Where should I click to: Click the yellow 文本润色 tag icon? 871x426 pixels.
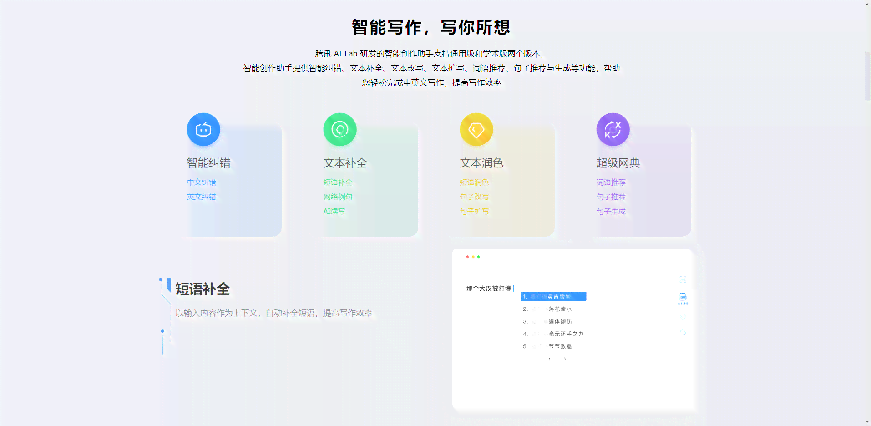pos(476,129)
